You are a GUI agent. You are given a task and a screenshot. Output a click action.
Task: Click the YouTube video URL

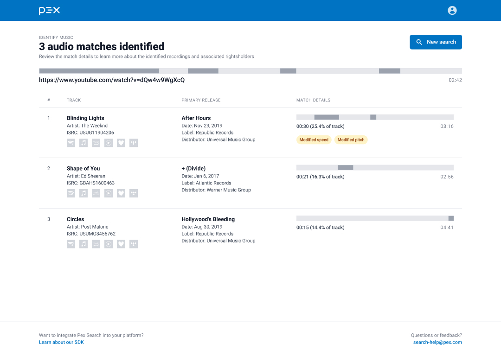tap(111, 80)
